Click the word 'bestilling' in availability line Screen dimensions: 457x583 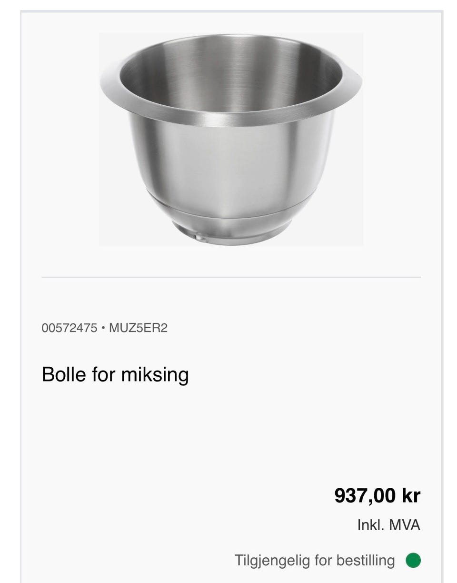(366, 560)
